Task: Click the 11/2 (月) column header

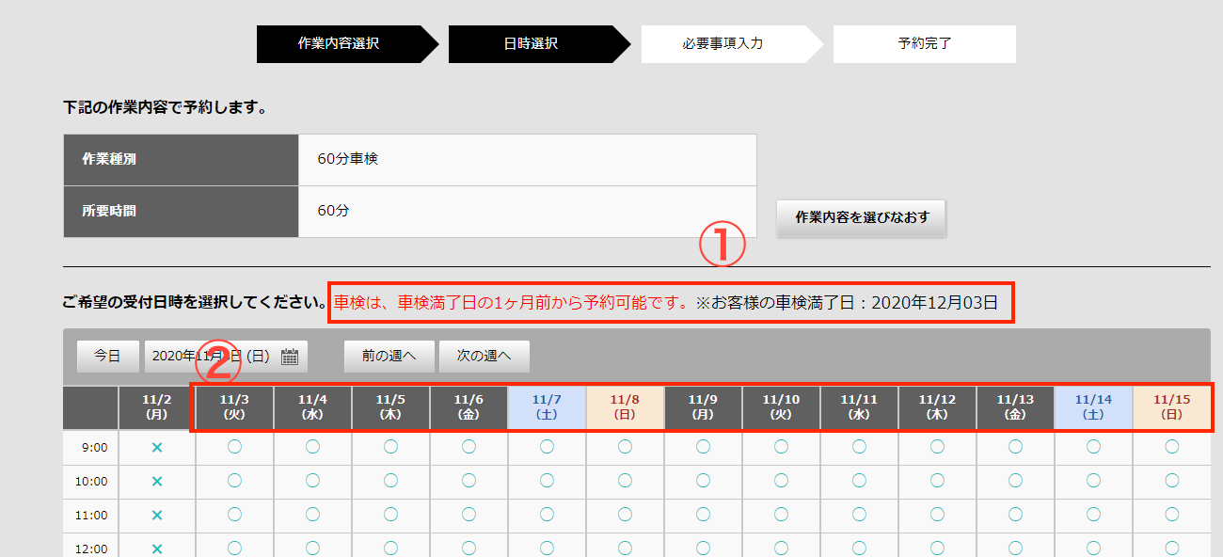Action: tap(157, 406)
